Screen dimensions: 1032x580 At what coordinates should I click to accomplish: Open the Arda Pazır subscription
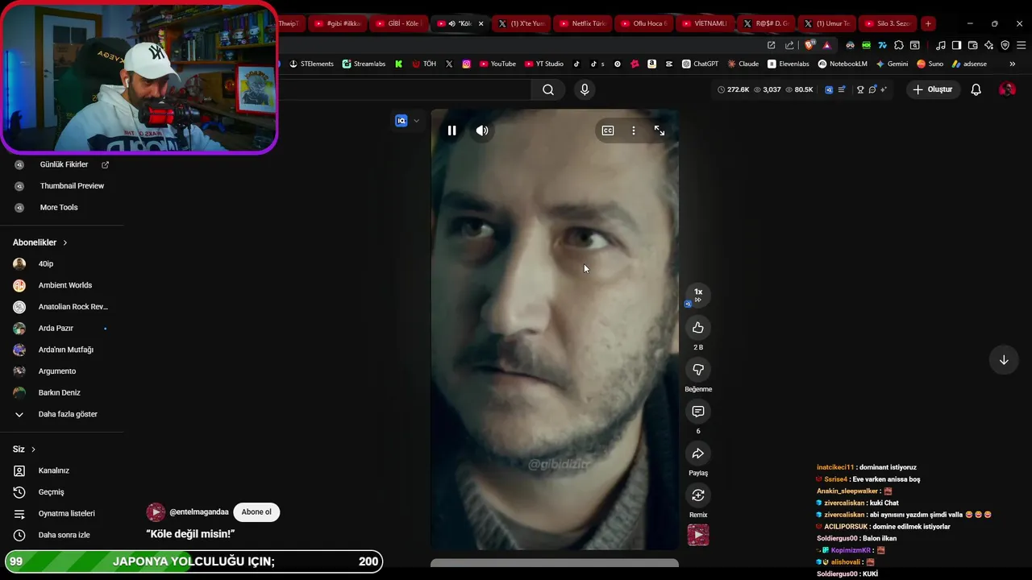point(56,329)
